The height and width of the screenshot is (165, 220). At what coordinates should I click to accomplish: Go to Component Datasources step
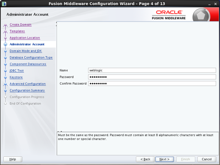28,64
